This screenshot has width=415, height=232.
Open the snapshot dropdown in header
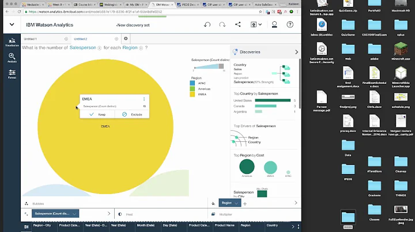point(256,25)
